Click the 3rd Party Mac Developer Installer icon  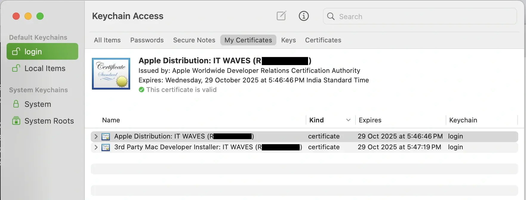[106, 147]
